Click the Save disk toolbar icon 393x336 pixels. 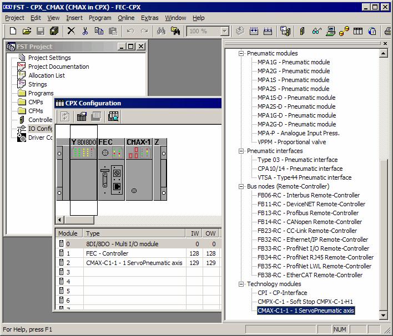(41, 31)
